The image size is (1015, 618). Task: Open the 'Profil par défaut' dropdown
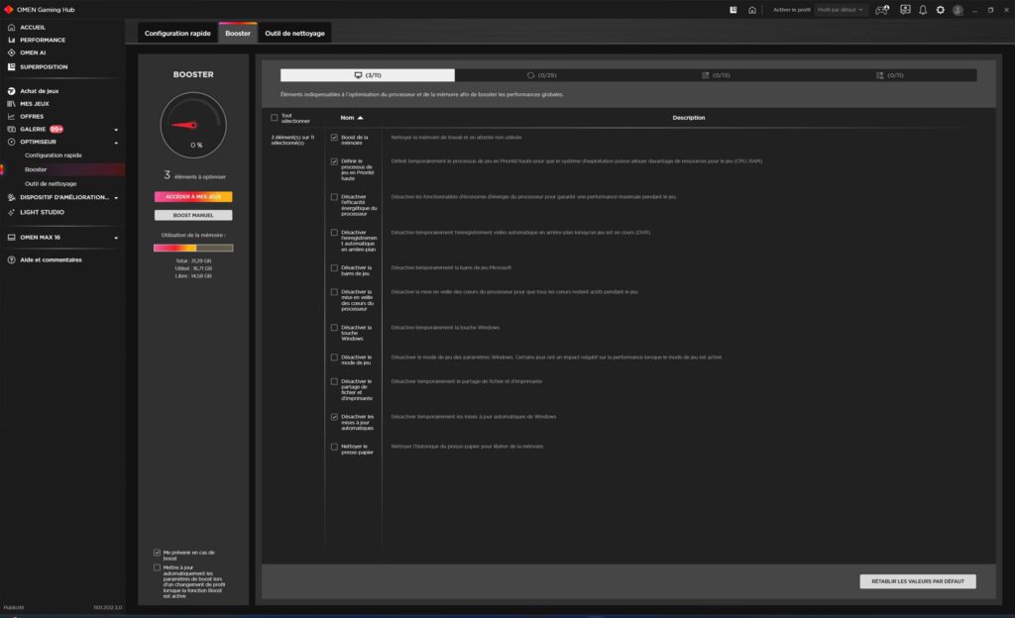coord(841,10)
